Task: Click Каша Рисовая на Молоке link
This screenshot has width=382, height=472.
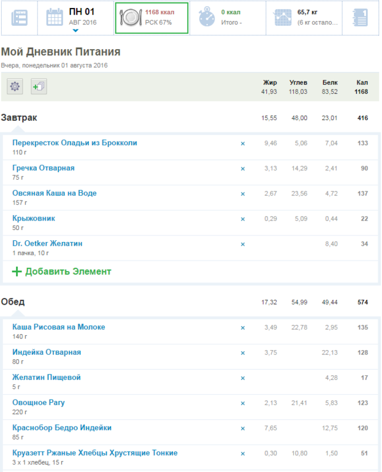Action: tap(59, 327)
